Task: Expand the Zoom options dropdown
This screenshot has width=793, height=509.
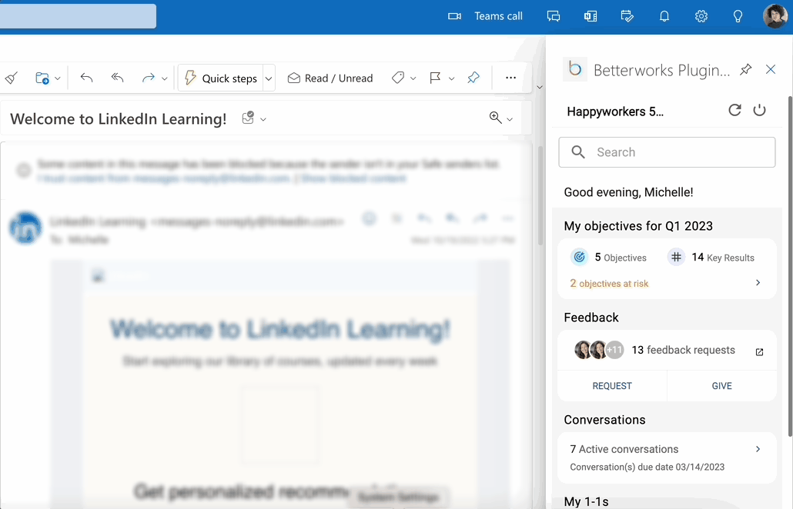Action: 510,119
